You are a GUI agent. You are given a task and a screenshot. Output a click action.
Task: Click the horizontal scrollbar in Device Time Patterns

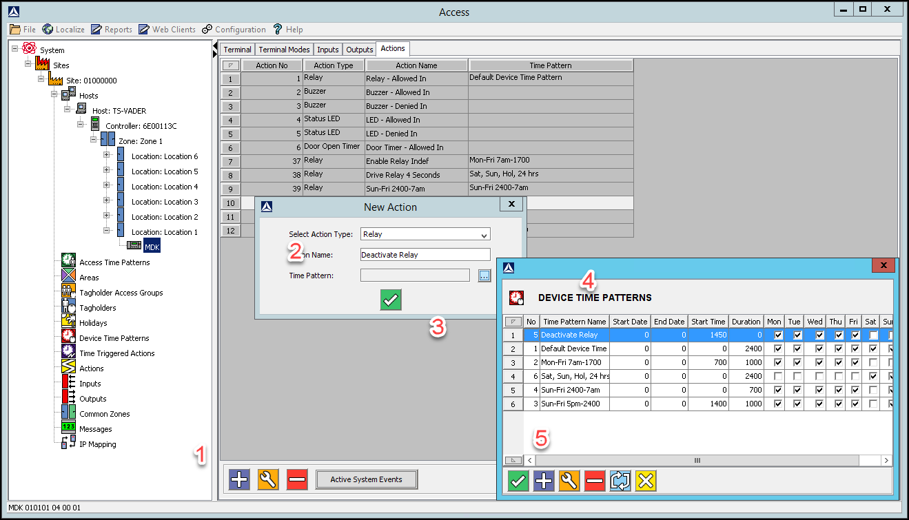[697, 460]
